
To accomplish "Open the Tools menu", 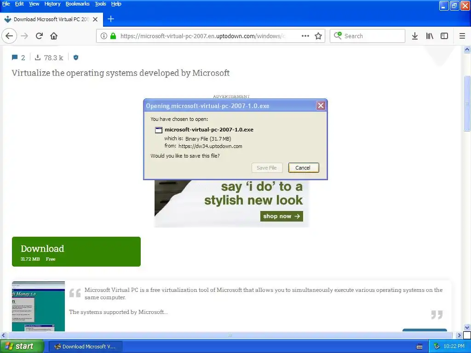I will coord(100,4).
